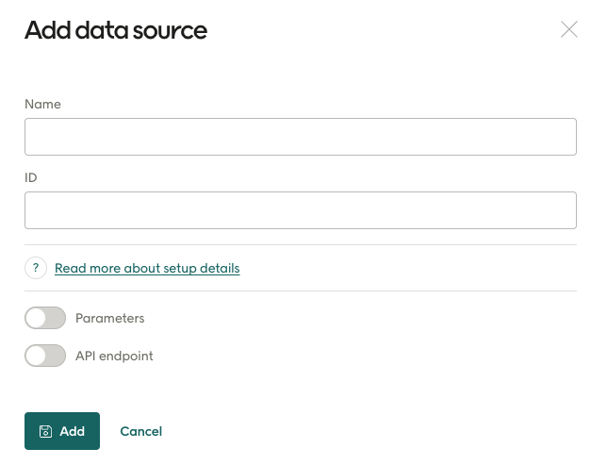Screen dimensions: 607x465
Task: Click the 'Add' text on the submit button
Action: (72, 431)
